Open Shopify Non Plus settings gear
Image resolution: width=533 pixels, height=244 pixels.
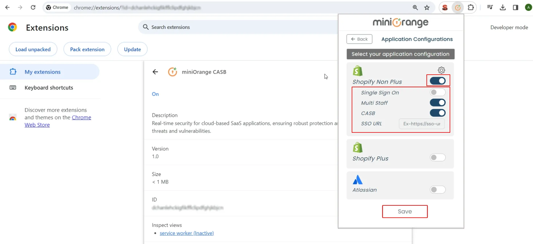441,70
